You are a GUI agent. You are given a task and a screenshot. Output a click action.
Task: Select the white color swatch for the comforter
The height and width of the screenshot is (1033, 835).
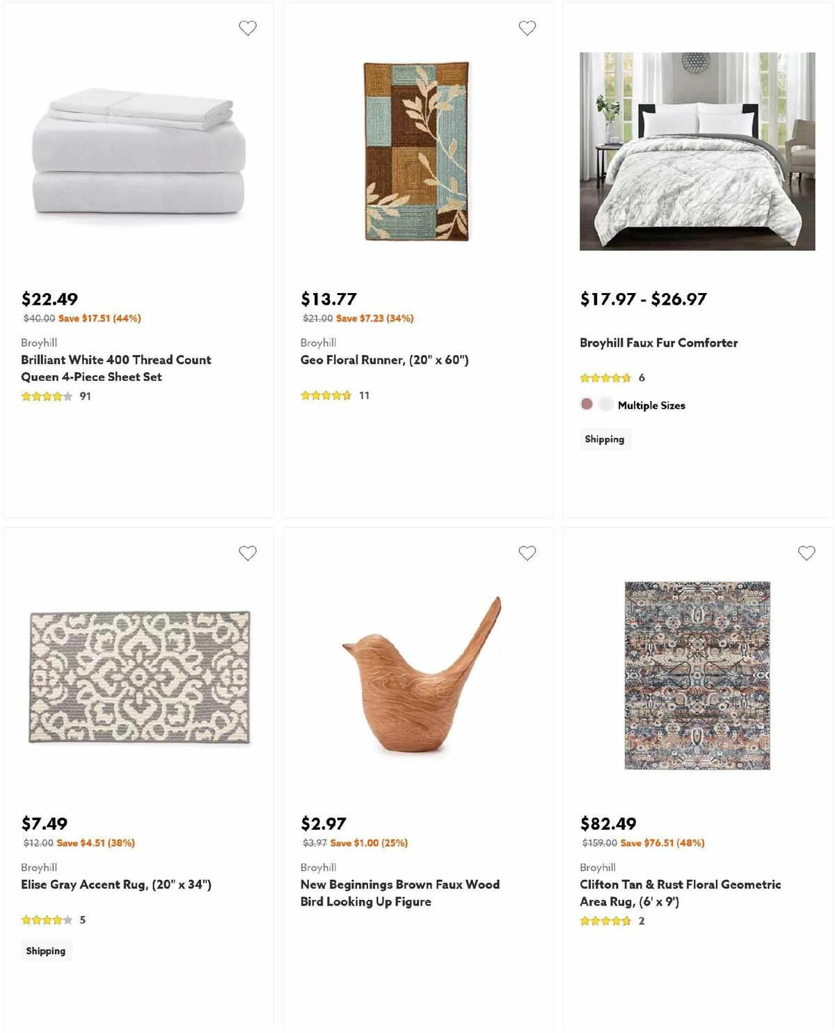(x=605, y=403)
